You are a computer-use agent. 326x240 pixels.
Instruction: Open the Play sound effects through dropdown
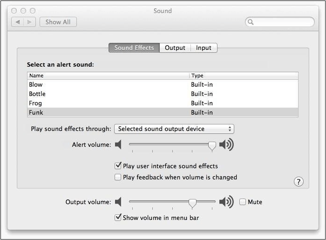pyautogui.click(x=174, y=129)
